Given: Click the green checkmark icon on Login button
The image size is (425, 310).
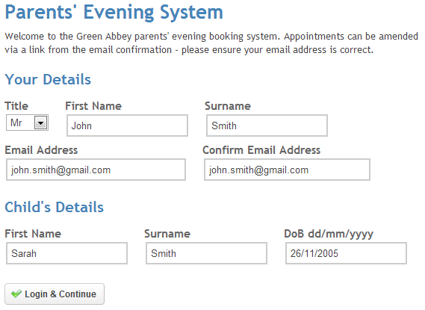Looking at the screenshot, I should tap(16, 294).
